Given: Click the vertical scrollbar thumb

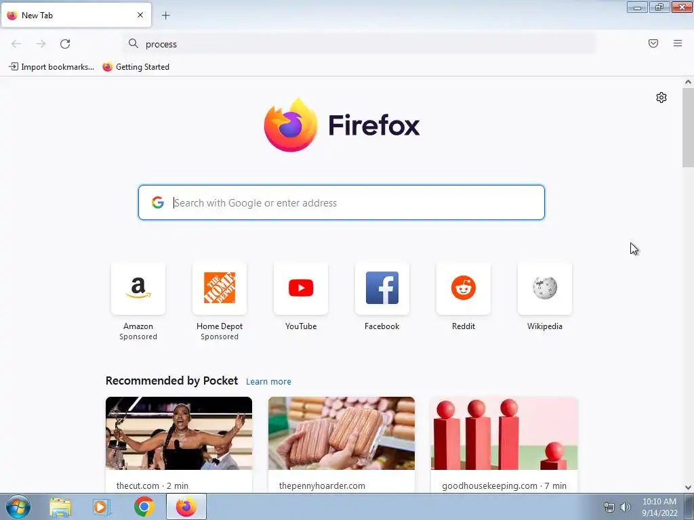Looking at the screenshot, I should tap(688, 127).
